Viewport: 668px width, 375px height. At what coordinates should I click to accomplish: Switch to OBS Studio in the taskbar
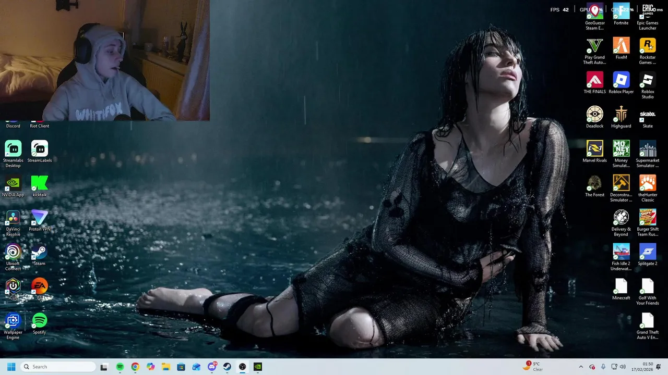click(x=242, y=367)
